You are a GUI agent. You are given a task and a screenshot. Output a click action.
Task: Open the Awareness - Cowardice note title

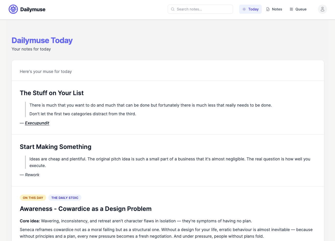86,209
